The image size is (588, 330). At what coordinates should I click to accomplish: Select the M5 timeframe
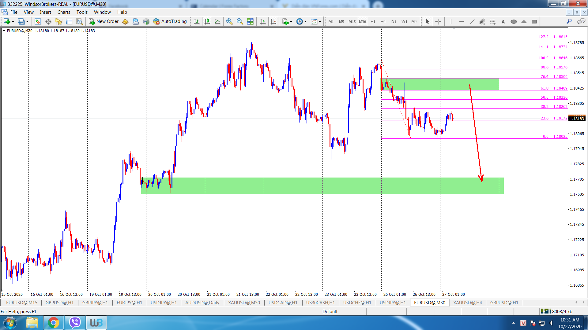(341, 22)
